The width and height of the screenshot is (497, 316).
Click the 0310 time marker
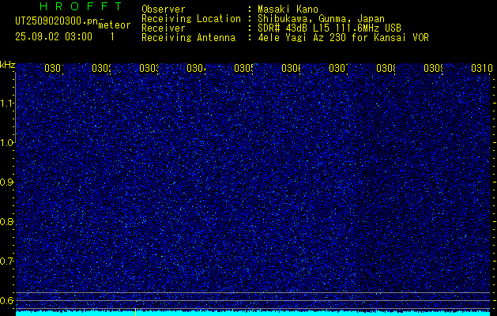(x=481, y=68)
